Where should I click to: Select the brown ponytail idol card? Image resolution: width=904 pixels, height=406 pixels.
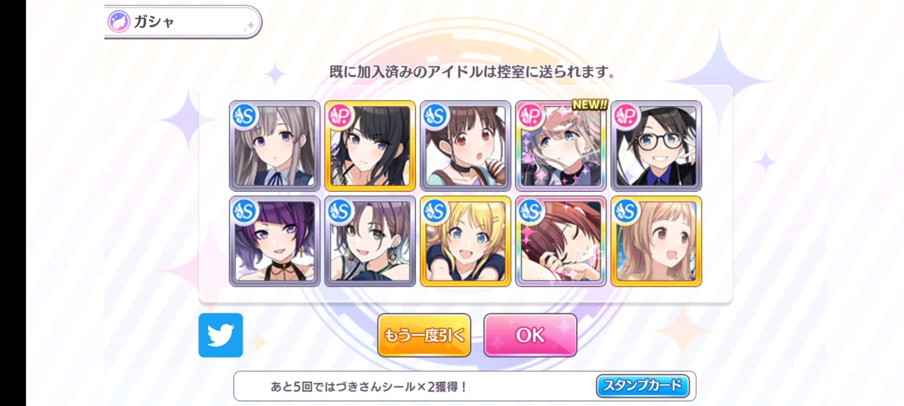tap(466, 146)
